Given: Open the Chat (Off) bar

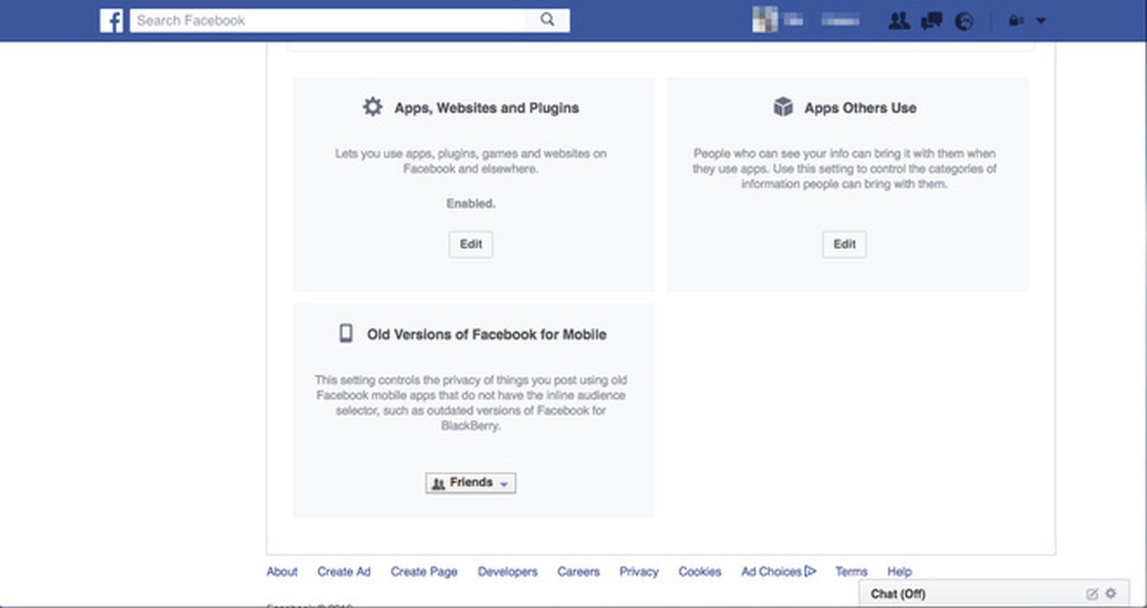Looking at the screenshot, I should click(993, 594).
